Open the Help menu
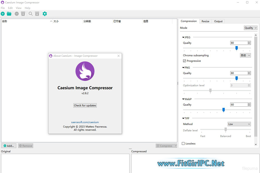 27,8
